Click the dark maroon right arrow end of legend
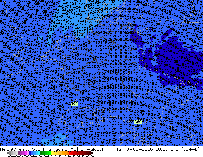The height and width of the screenshot is (157, 203). coord(92,153)
